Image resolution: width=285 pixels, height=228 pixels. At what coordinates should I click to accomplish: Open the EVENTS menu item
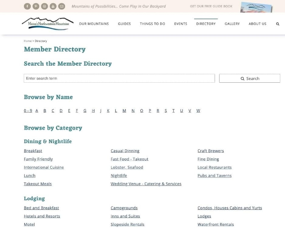pyautogui.click(x=180, y=23)
